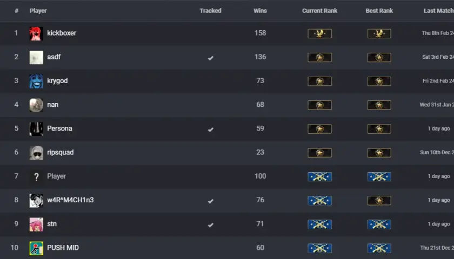Click PUSH MID's green avatar thumbnail
454x259 pixels.
pyautogui.click(x=36, y=248)
